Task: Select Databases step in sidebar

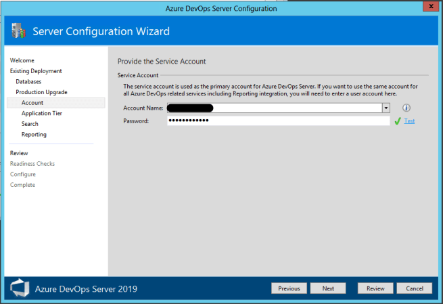Action: pos(28,82)
